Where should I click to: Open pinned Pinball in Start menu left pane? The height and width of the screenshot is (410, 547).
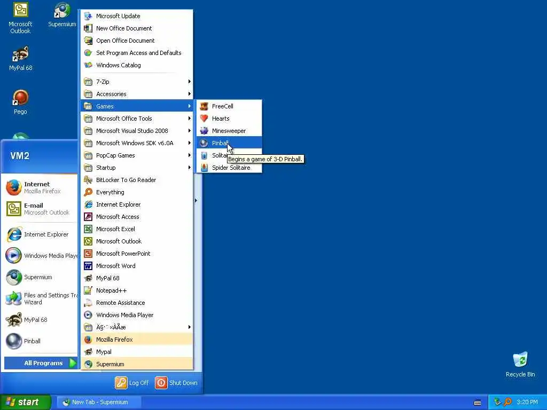point(41,341)
